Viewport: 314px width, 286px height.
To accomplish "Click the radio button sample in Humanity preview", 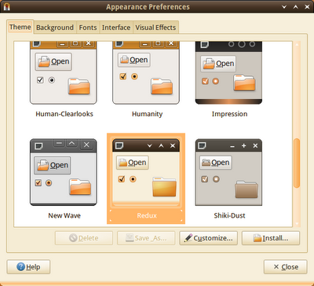I will coord(134,76).
